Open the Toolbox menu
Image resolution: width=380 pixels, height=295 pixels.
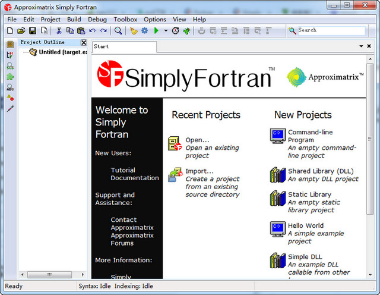coord(125,20)
